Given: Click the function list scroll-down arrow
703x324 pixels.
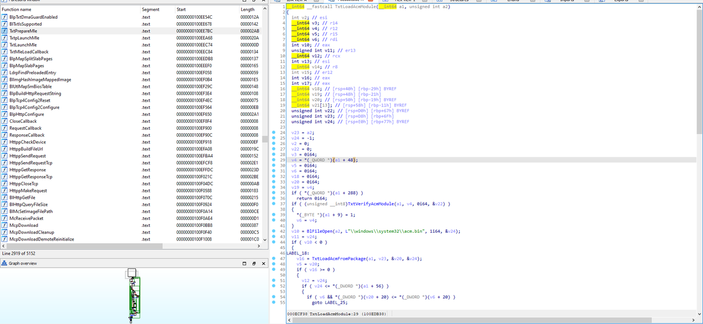Looking at the screenshot, I should 264,239.
